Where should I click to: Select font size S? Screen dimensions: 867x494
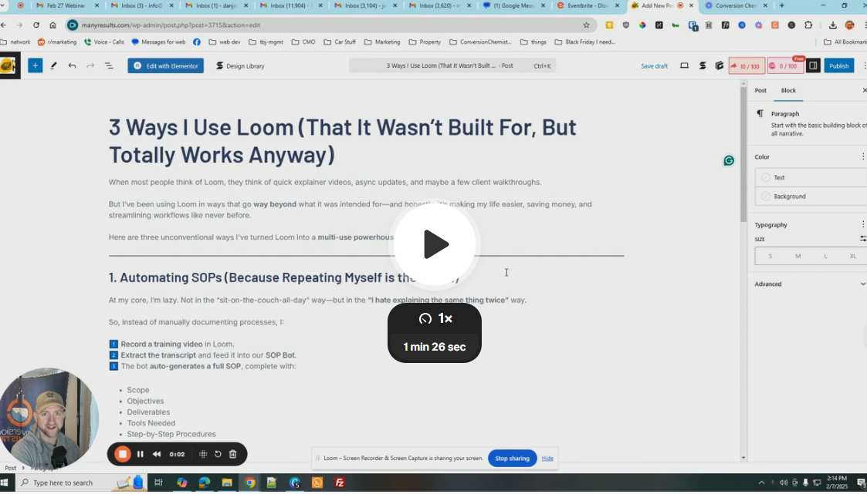[x=770, y=256]
